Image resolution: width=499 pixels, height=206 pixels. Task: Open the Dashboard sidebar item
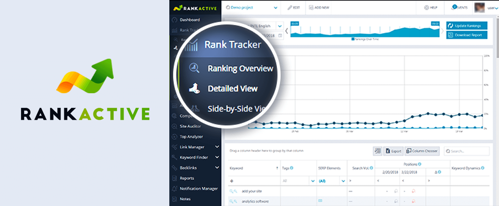190,20
